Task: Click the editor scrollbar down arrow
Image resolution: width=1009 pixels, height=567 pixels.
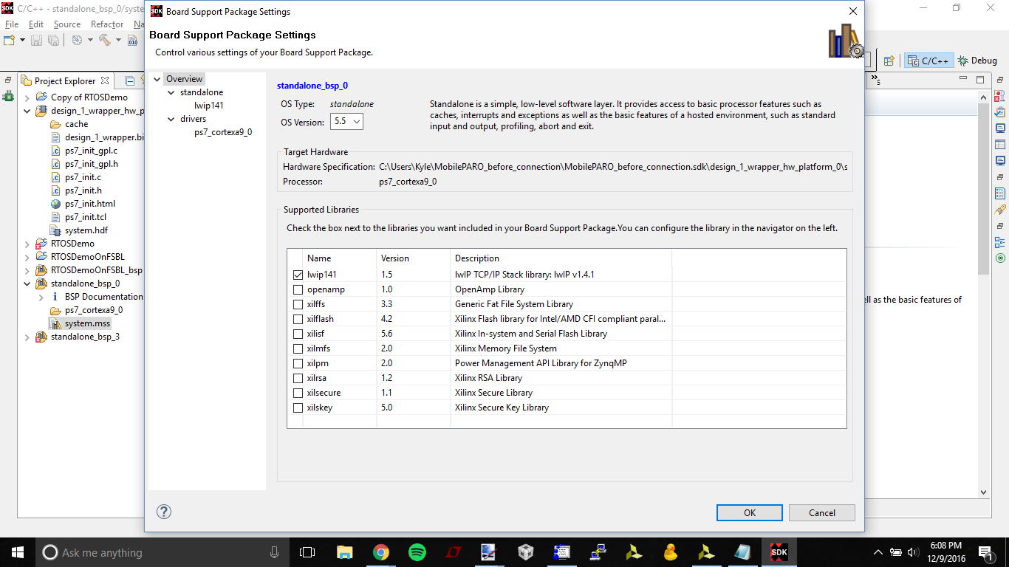Action: point(983,492)
